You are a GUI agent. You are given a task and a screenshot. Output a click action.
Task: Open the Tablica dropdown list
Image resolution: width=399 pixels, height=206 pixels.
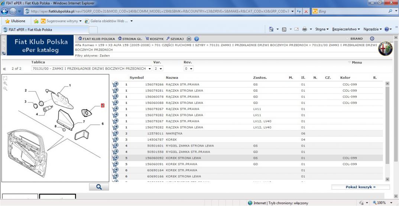click(x=150, y=69)
